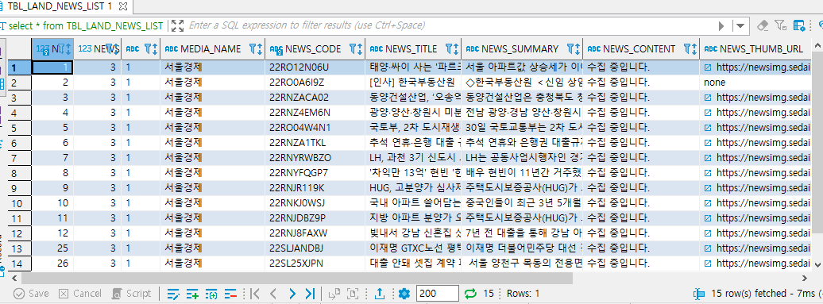Image resolution: width=823 pixels, height=304 pixels.
Task: Select the cell 22RNZ4EM6N
Action: click(x=315, y=112)
